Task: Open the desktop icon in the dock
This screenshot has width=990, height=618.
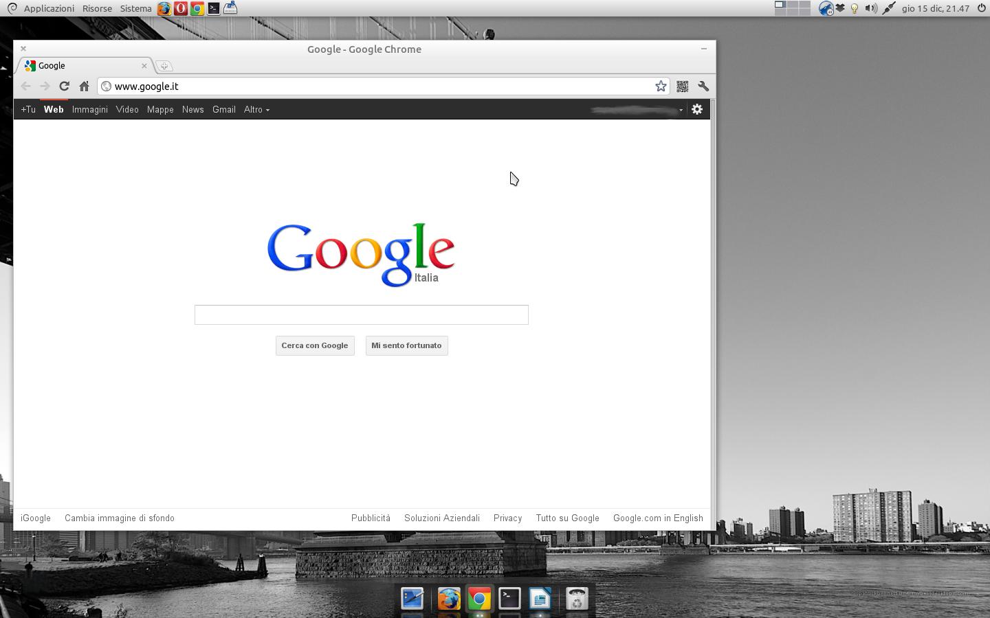Action: tap(412, 599)
